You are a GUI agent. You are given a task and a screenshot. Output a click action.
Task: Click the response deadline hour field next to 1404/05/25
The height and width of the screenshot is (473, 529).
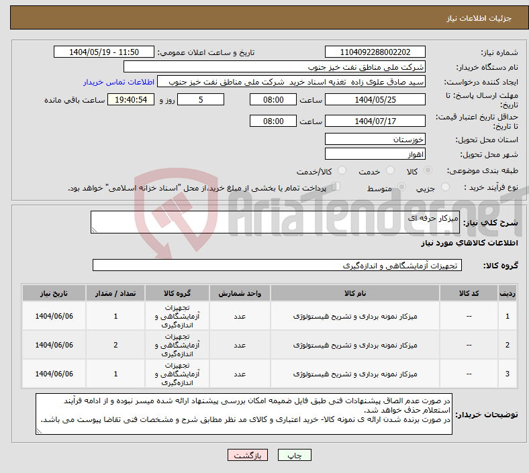point(273,99)
